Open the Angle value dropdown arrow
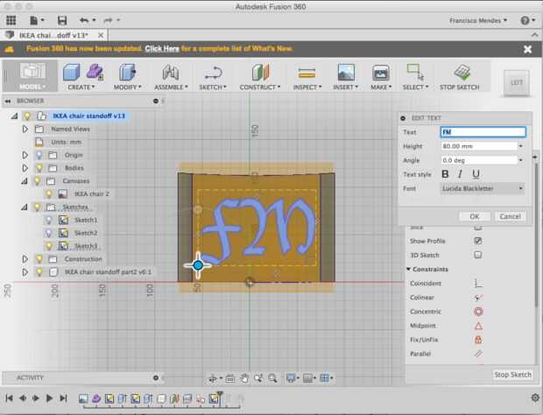This screenshot has width=543, height=415. 520,160
